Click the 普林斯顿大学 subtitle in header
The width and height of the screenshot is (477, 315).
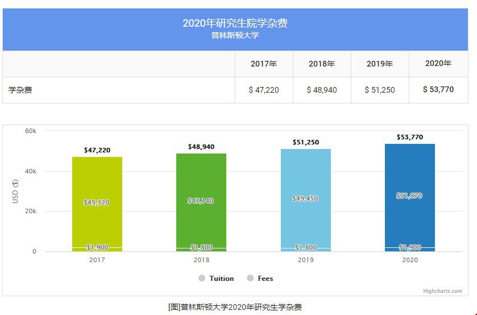click(x=235, y=35)
